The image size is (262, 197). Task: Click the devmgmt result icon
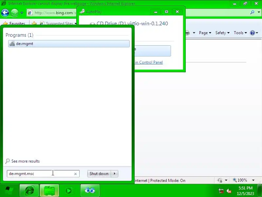12,44
